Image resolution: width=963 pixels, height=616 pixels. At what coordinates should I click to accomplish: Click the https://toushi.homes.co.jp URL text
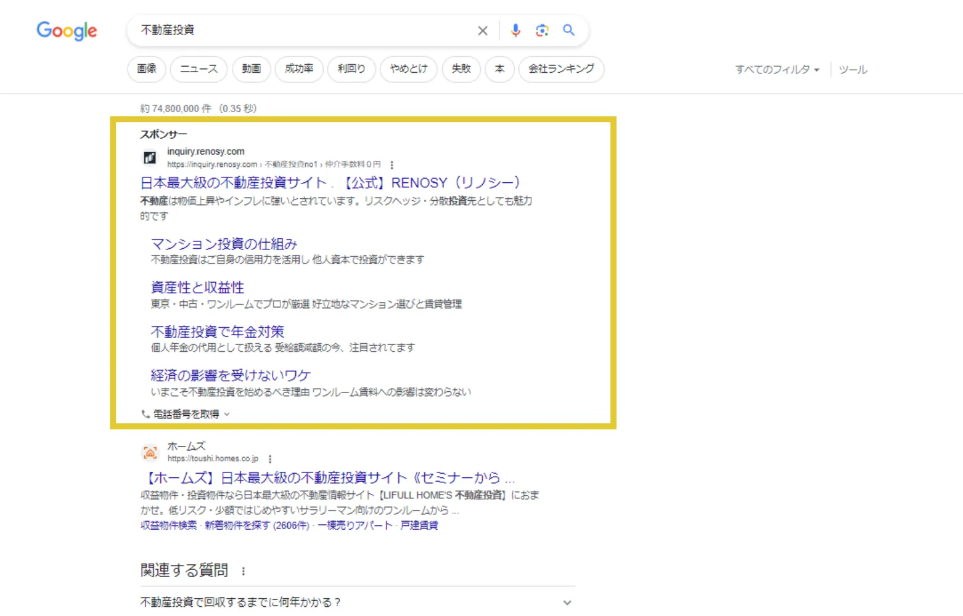point(213,459)
